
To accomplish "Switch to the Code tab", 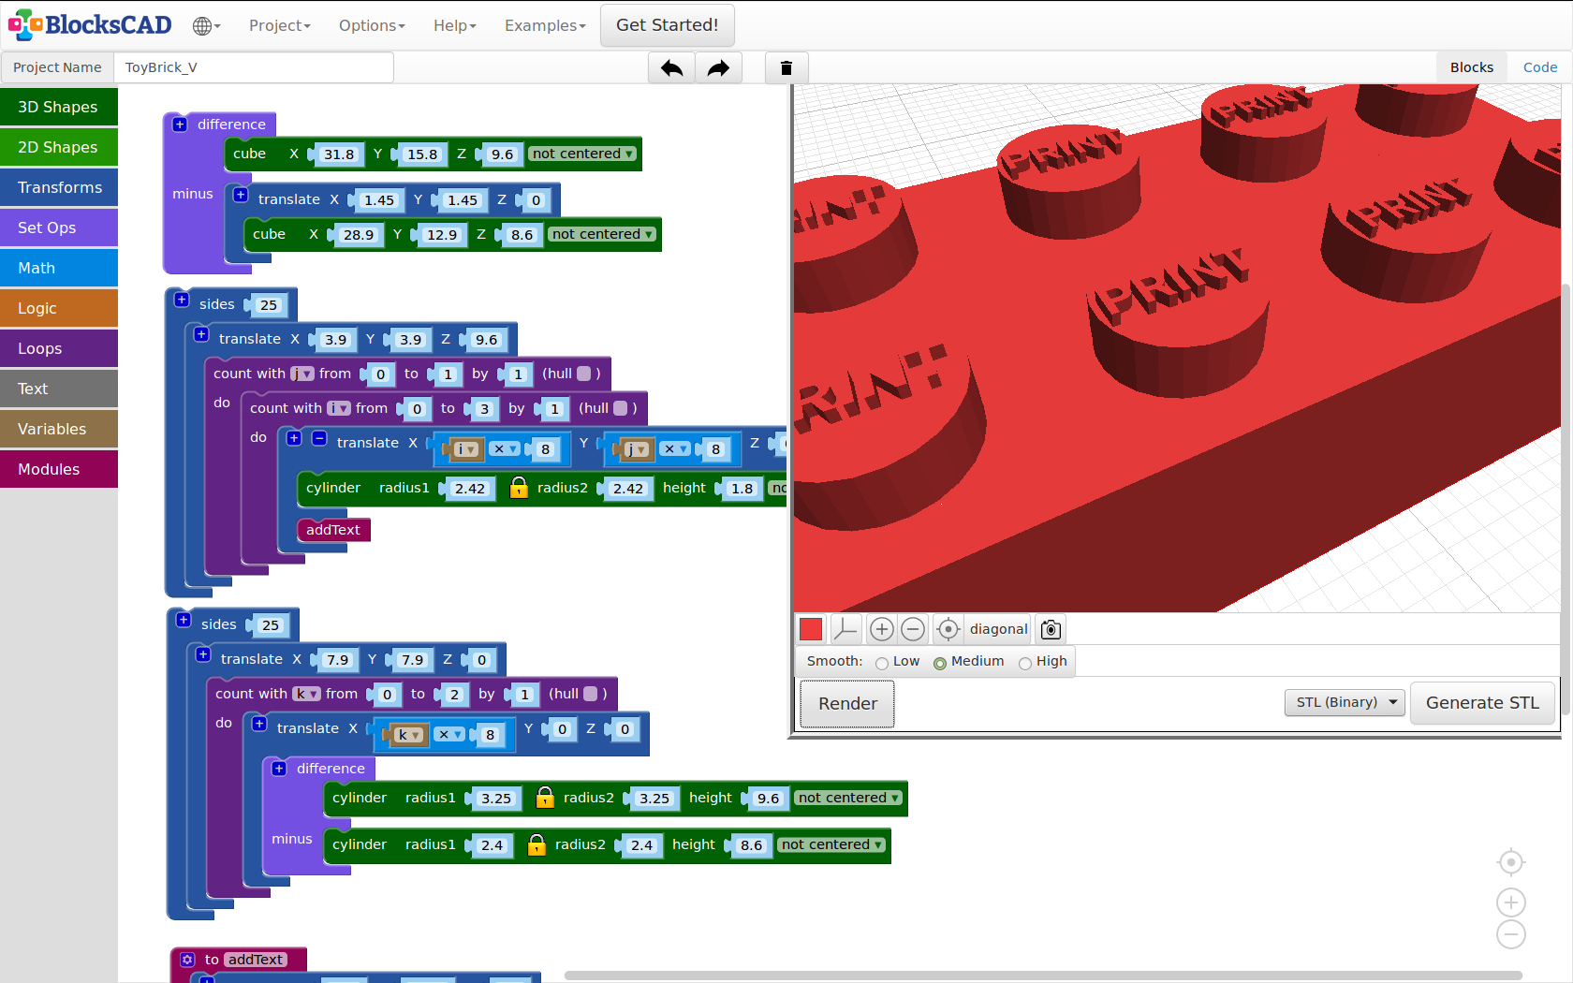I will [x=1540, y=67].
